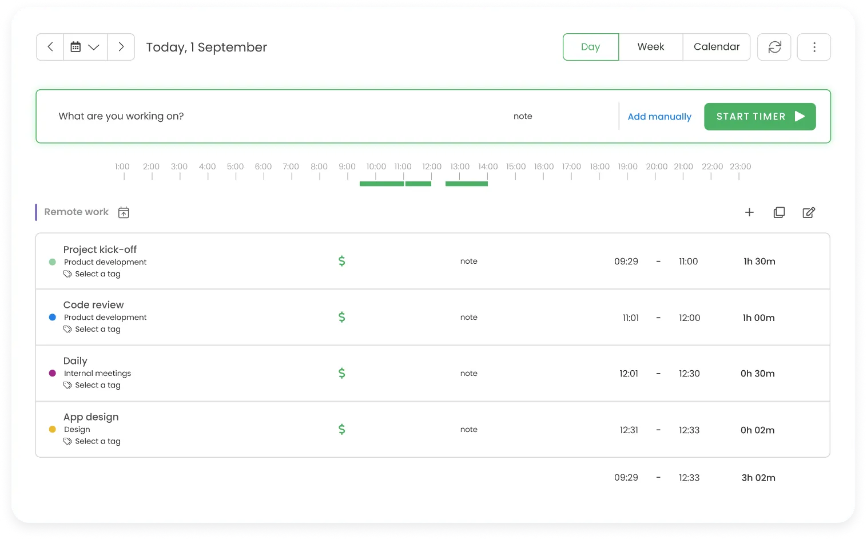This screenshot has height=539, width=867.
Task: Click the Add manually link
Action: coord(659,116)
